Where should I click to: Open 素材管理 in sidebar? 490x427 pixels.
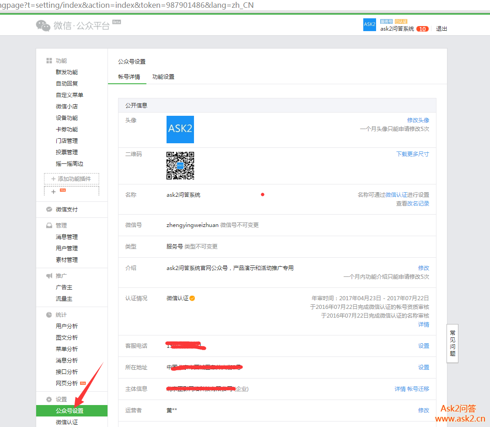66,260
